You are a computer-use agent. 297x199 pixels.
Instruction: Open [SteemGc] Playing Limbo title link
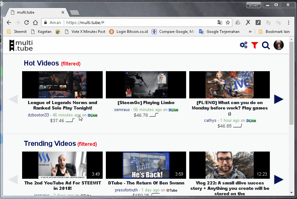tap(146, 103)
